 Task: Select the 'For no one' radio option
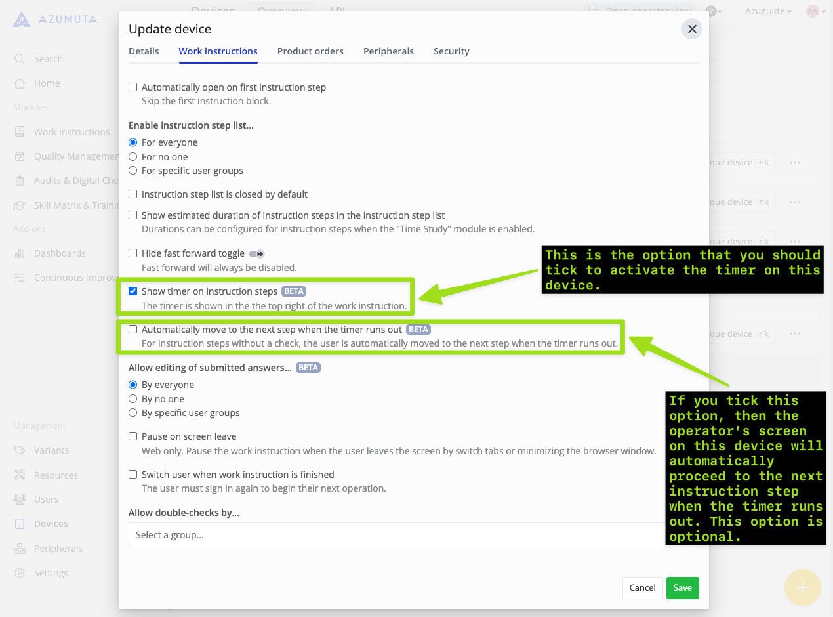pyautogui.click(x=133, y=157)
